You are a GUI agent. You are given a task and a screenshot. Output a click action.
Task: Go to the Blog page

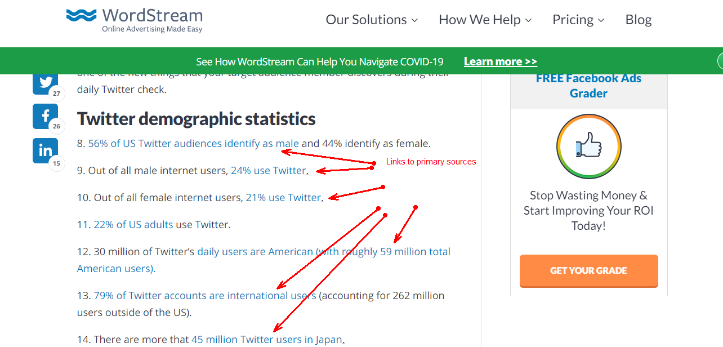638,20
